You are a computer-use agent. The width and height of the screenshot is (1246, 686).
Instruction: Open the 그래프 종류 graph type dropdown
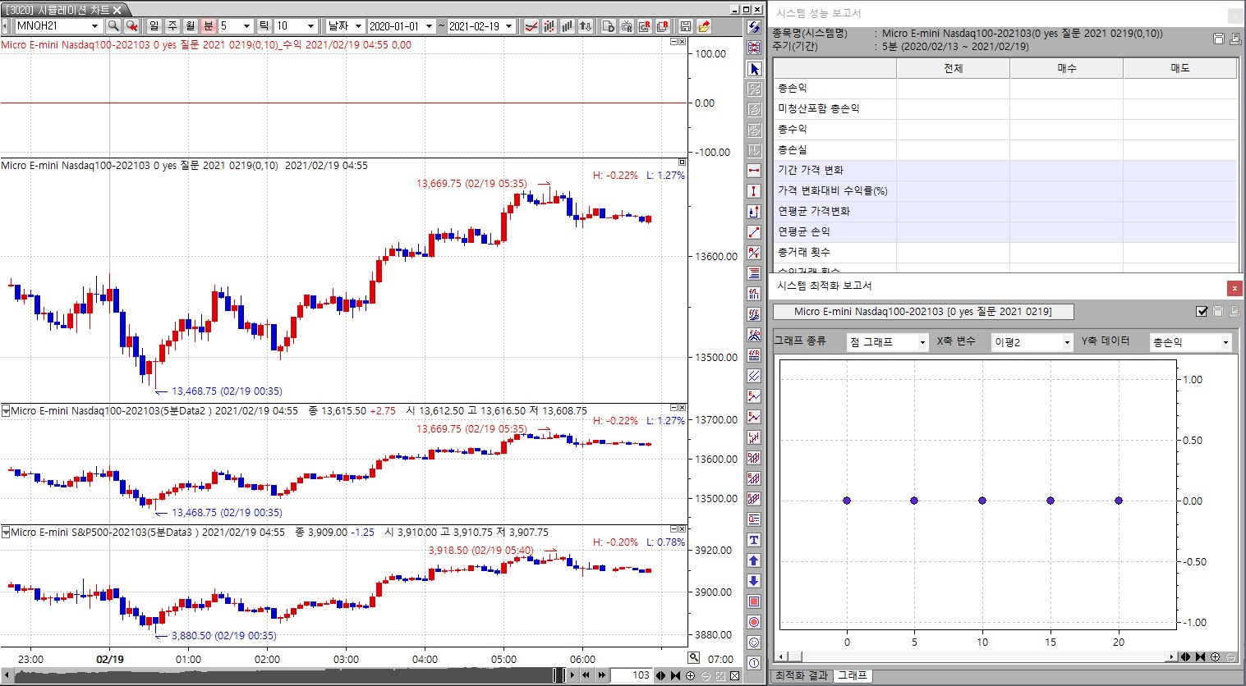[887, 342]
